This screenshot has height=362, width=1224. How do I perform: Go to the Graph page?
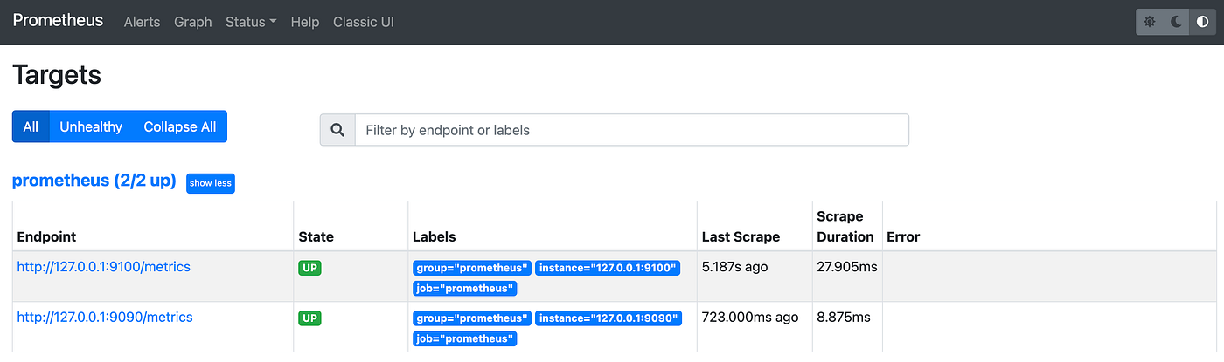click(x=193, y=22)
